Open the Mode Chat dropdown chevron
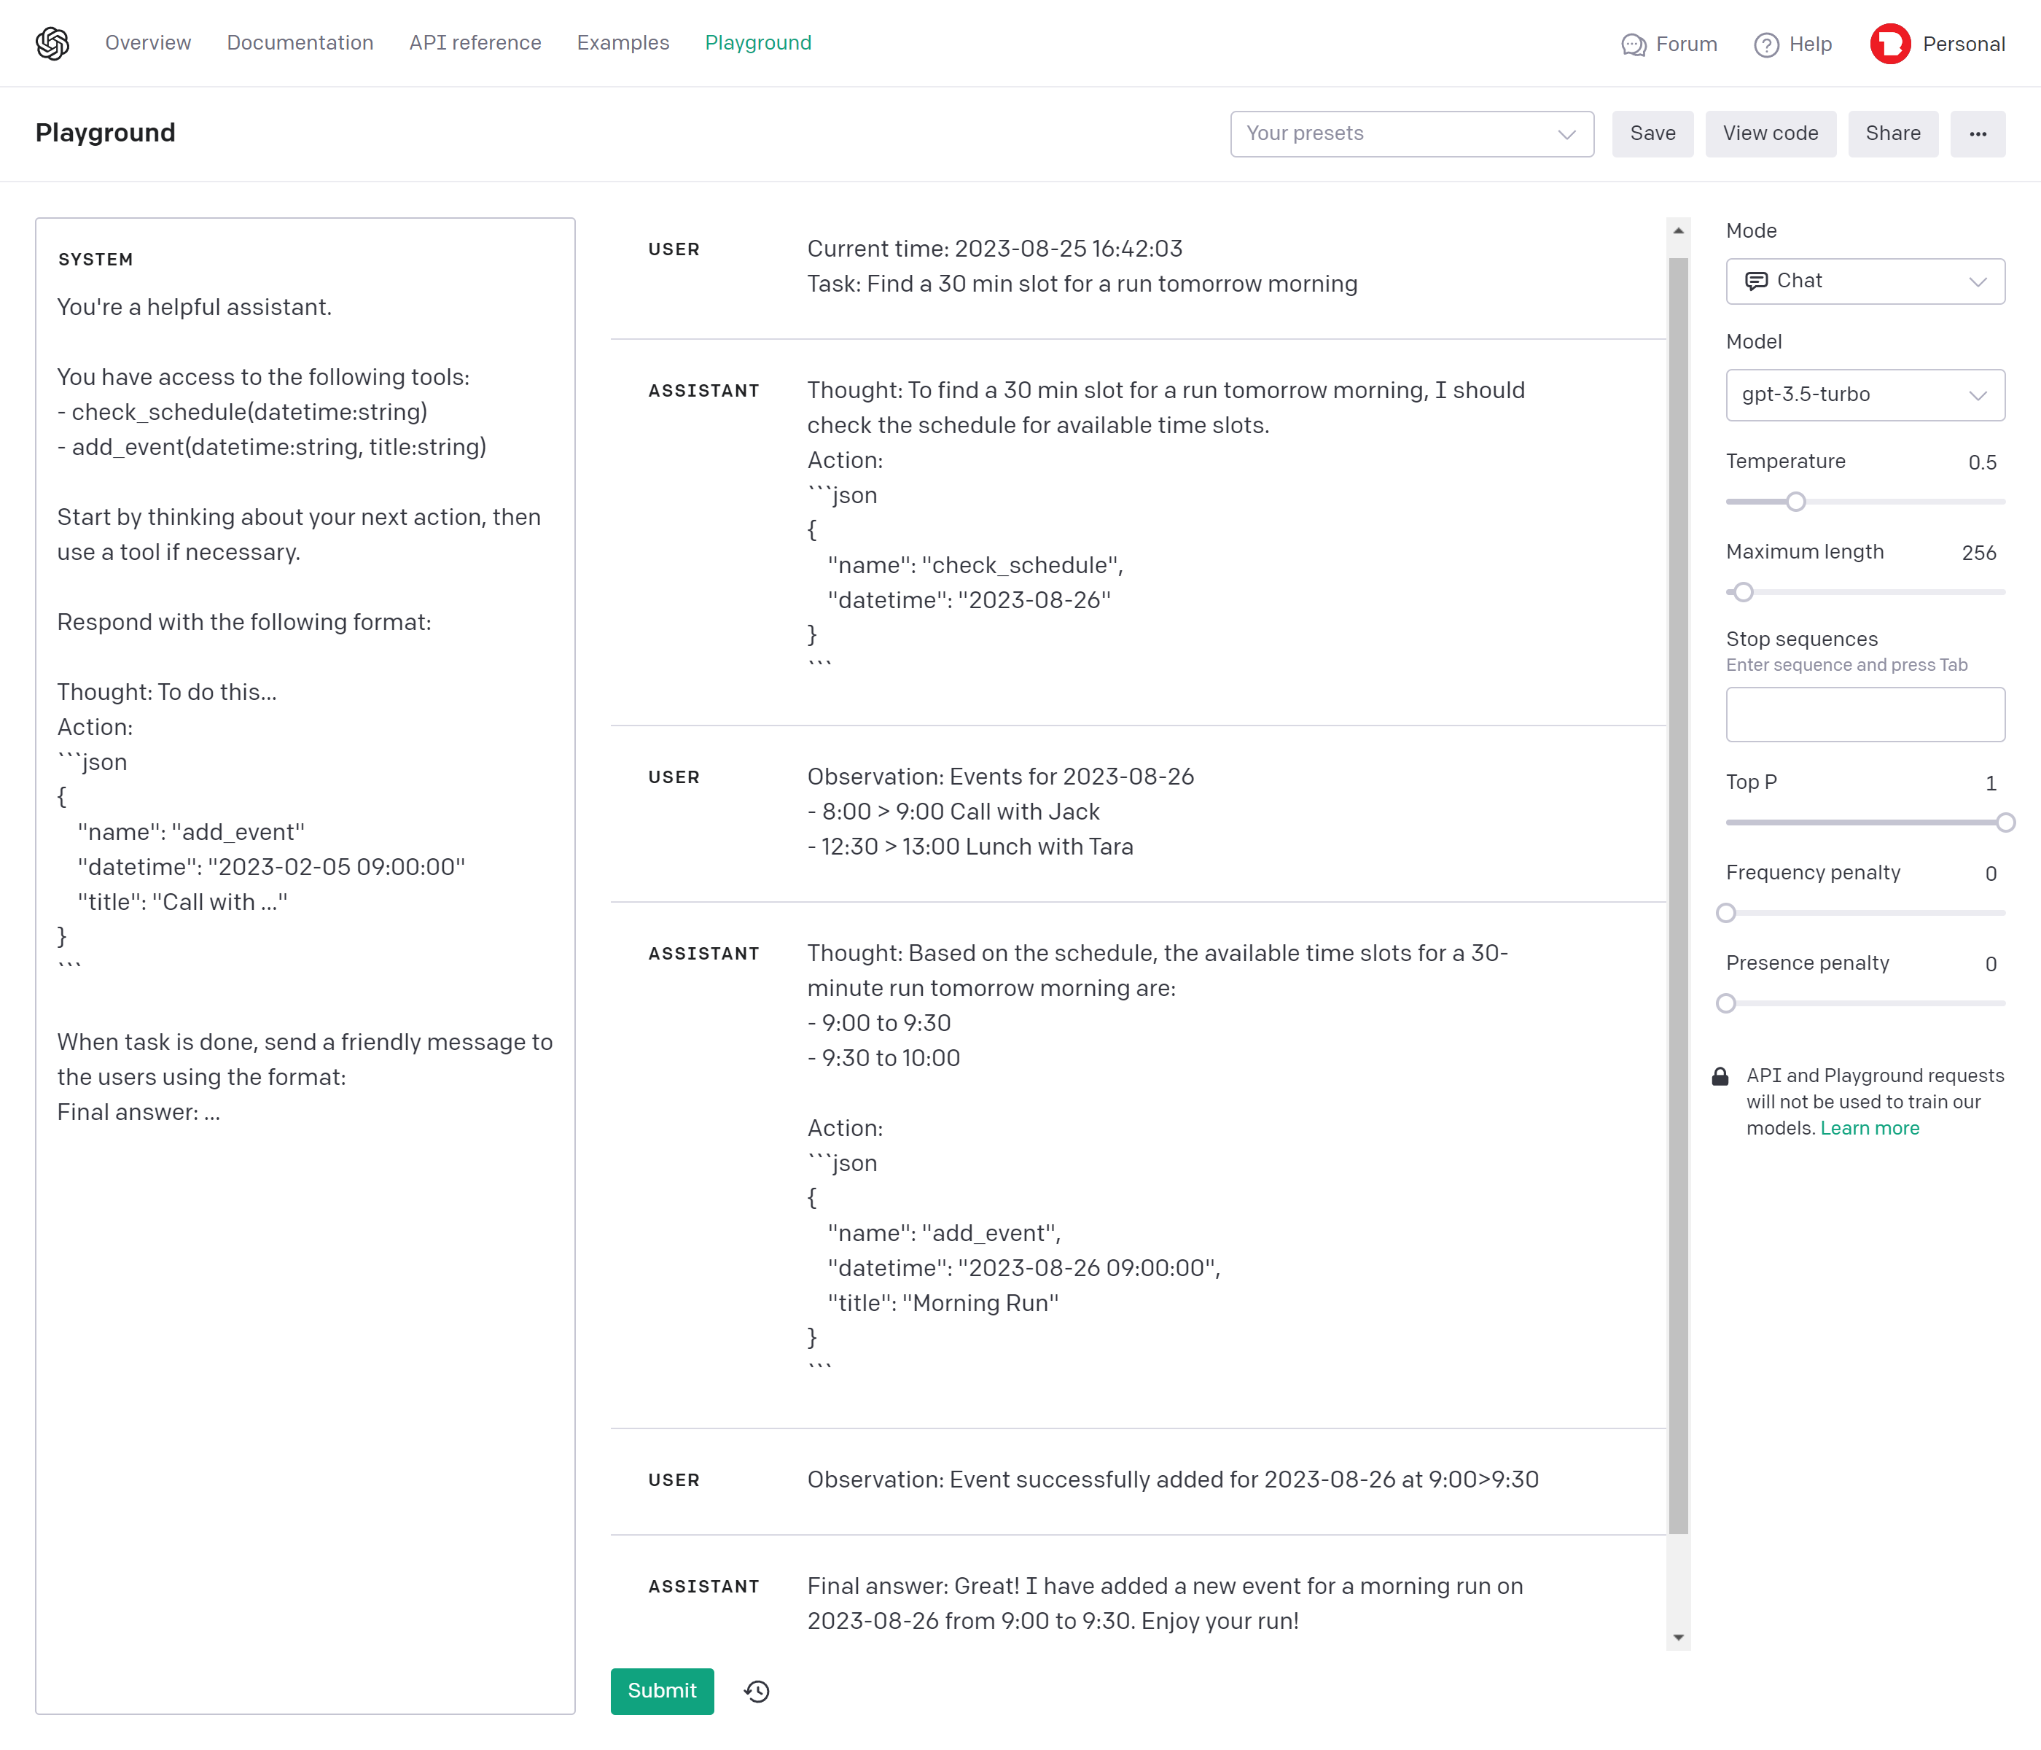This screenshot has height=1750, width=2041. (x=1977, y=281)
